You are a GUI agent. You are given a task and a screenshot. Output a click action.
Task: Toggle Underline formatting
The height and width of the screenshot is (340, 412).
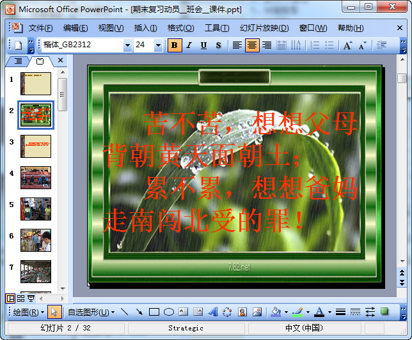203,45
